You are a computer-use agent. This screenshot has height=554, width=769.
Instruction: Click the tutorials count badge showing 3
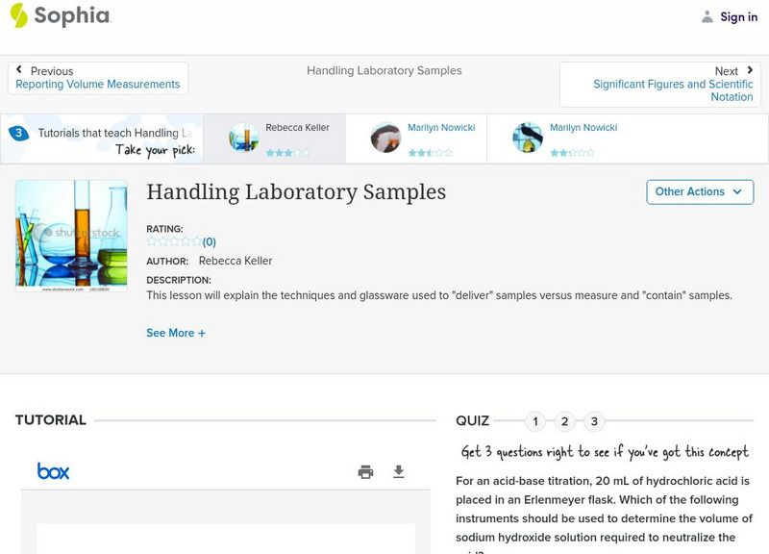pyautogui.click(x=18, y=133)
